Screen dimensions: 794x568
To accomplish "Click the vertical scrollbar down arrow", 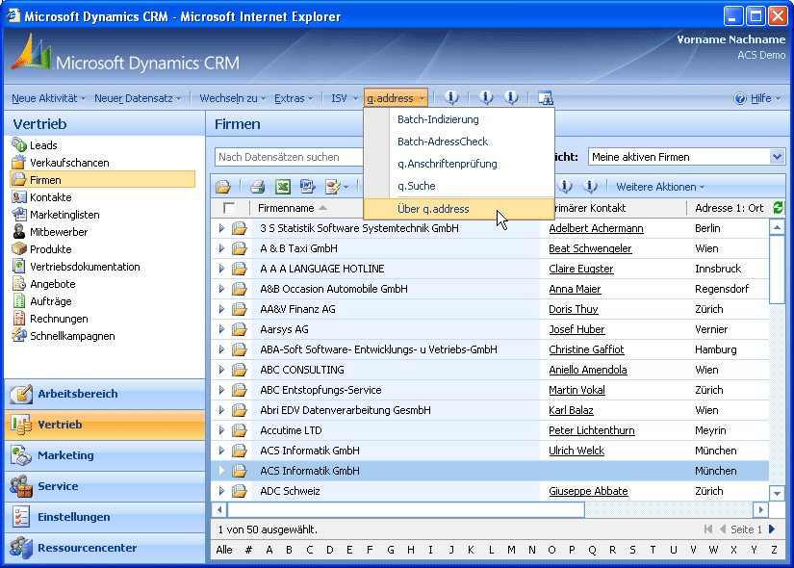I will click(777, 493).
